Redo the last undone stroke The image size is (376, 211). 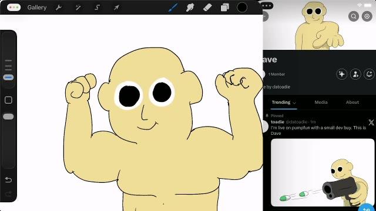(x=8, y=193)
